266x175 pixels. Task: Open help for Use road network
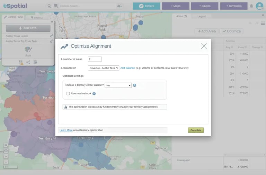(x=94, y=93)
